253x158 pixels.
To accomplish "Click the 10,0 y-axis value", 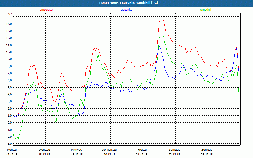I will pyautogui.click(x=9, y=52).
